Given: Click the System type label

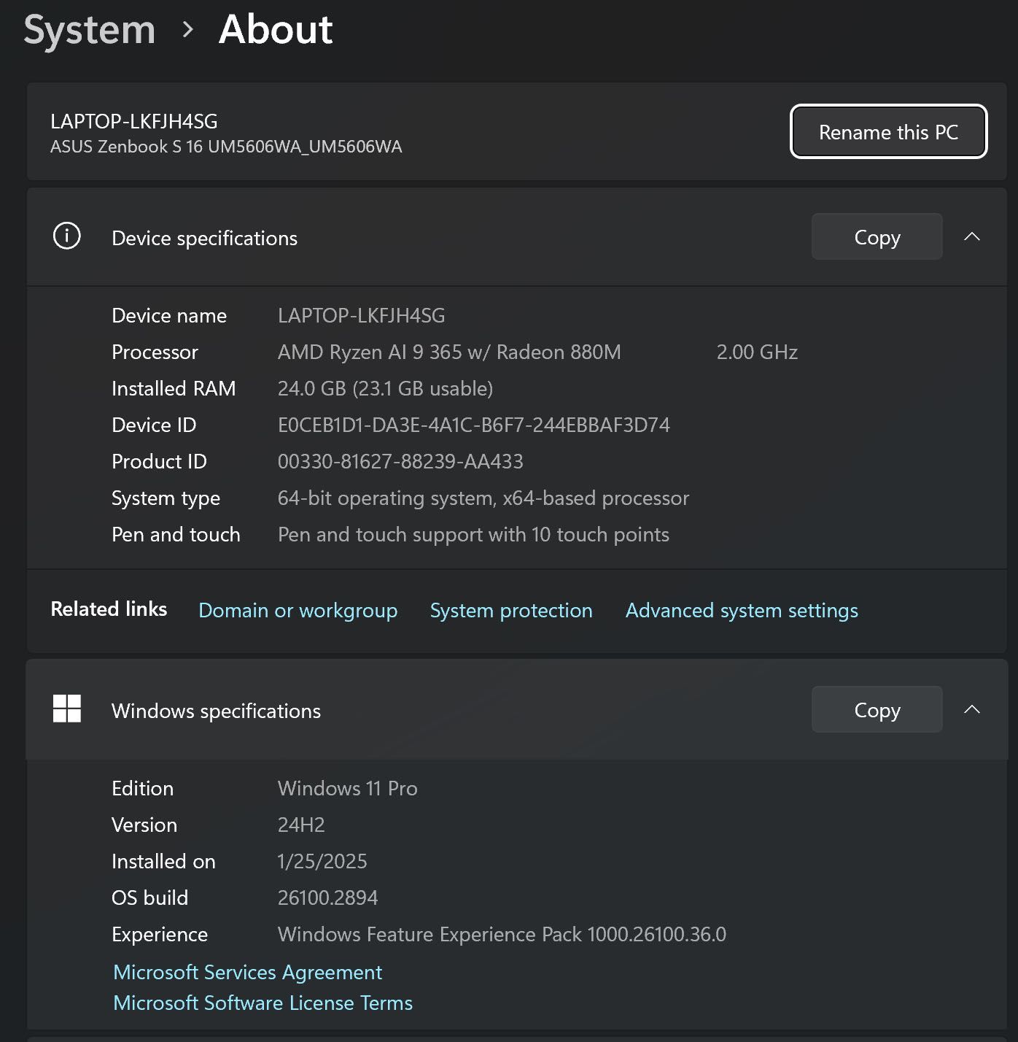Looking at the screenshot, I should tap(166, 498).
